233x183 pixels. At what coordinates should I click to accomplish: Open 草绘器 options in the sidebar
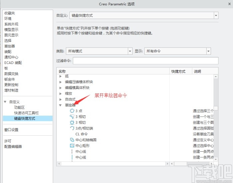pos(9,46)
